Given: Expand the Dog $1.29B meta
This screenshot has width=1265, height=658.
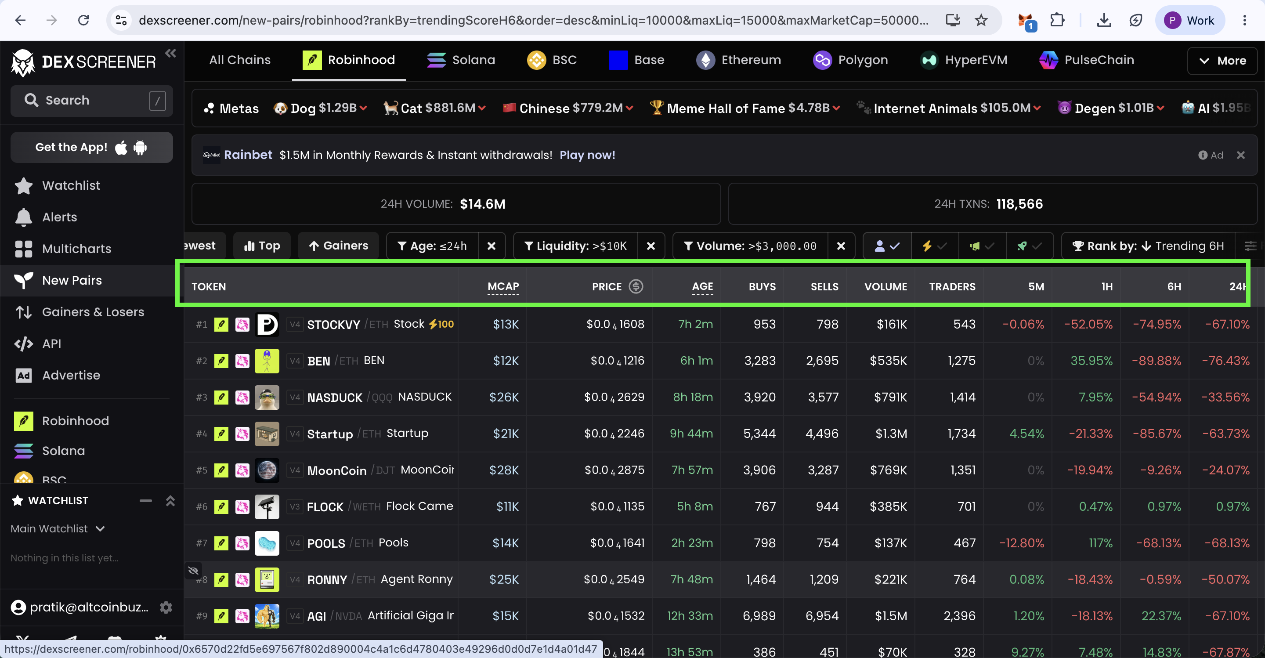Looking at the screenshot, I should [320, 108].
